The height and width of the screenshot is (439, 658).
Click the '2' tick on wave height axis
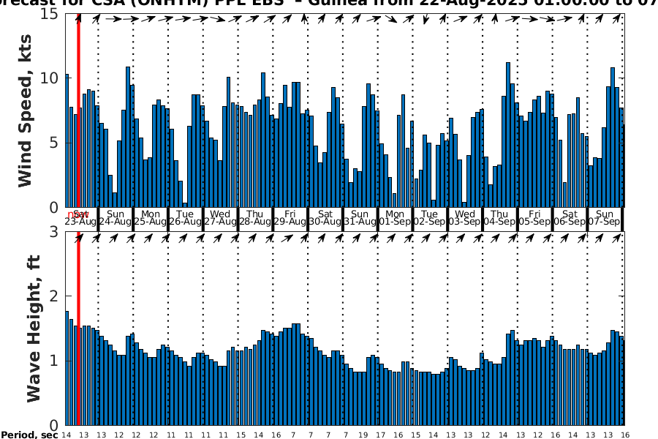(54, 296)
